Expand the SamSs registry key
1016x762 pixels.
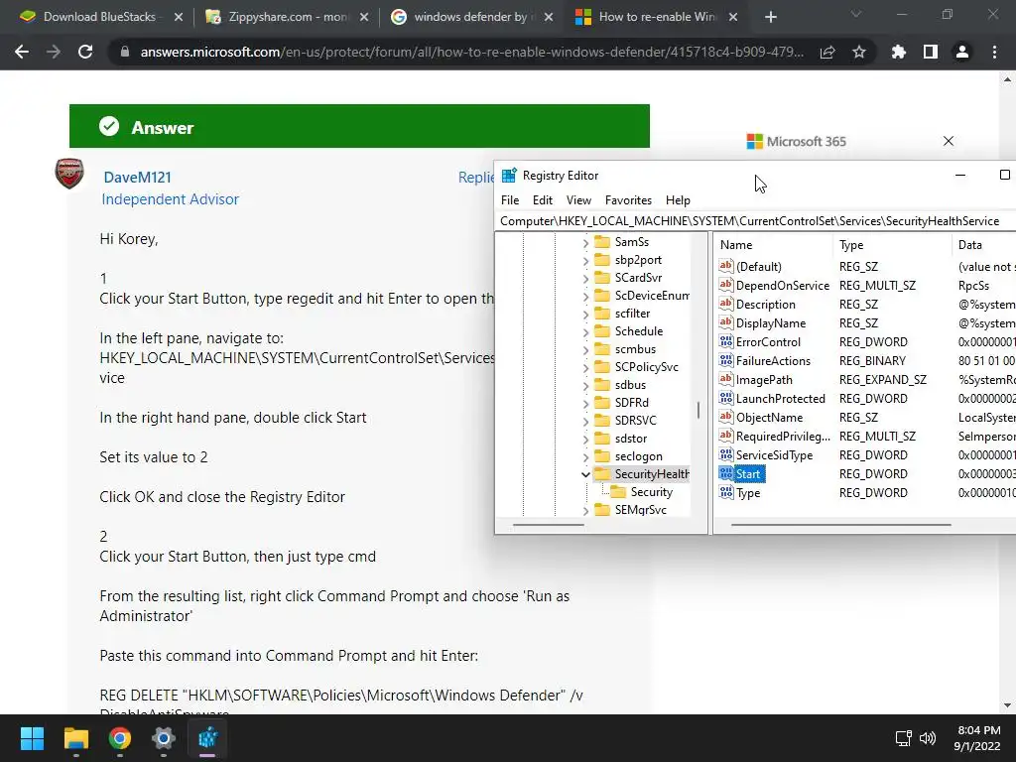[x=585, y=242]
